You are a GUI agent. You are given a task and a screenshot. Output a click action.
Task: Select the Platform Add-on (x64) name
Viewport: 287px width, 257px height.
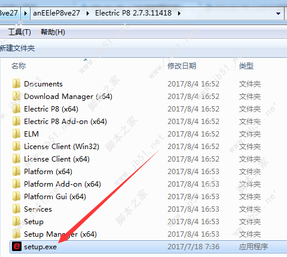point(62,184)
